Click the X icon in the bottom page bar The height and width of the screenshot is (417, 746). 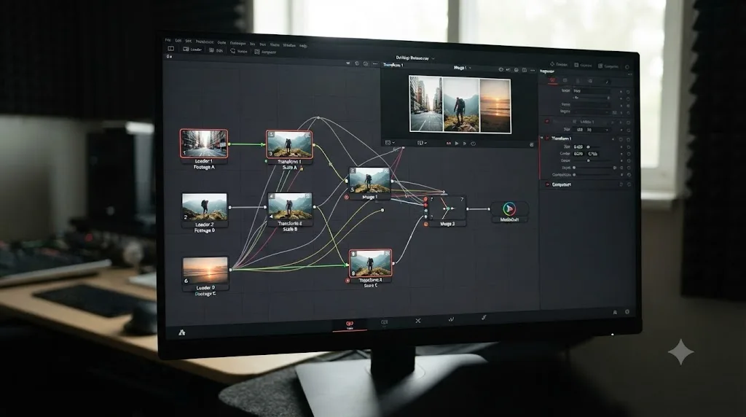point(417,321)
